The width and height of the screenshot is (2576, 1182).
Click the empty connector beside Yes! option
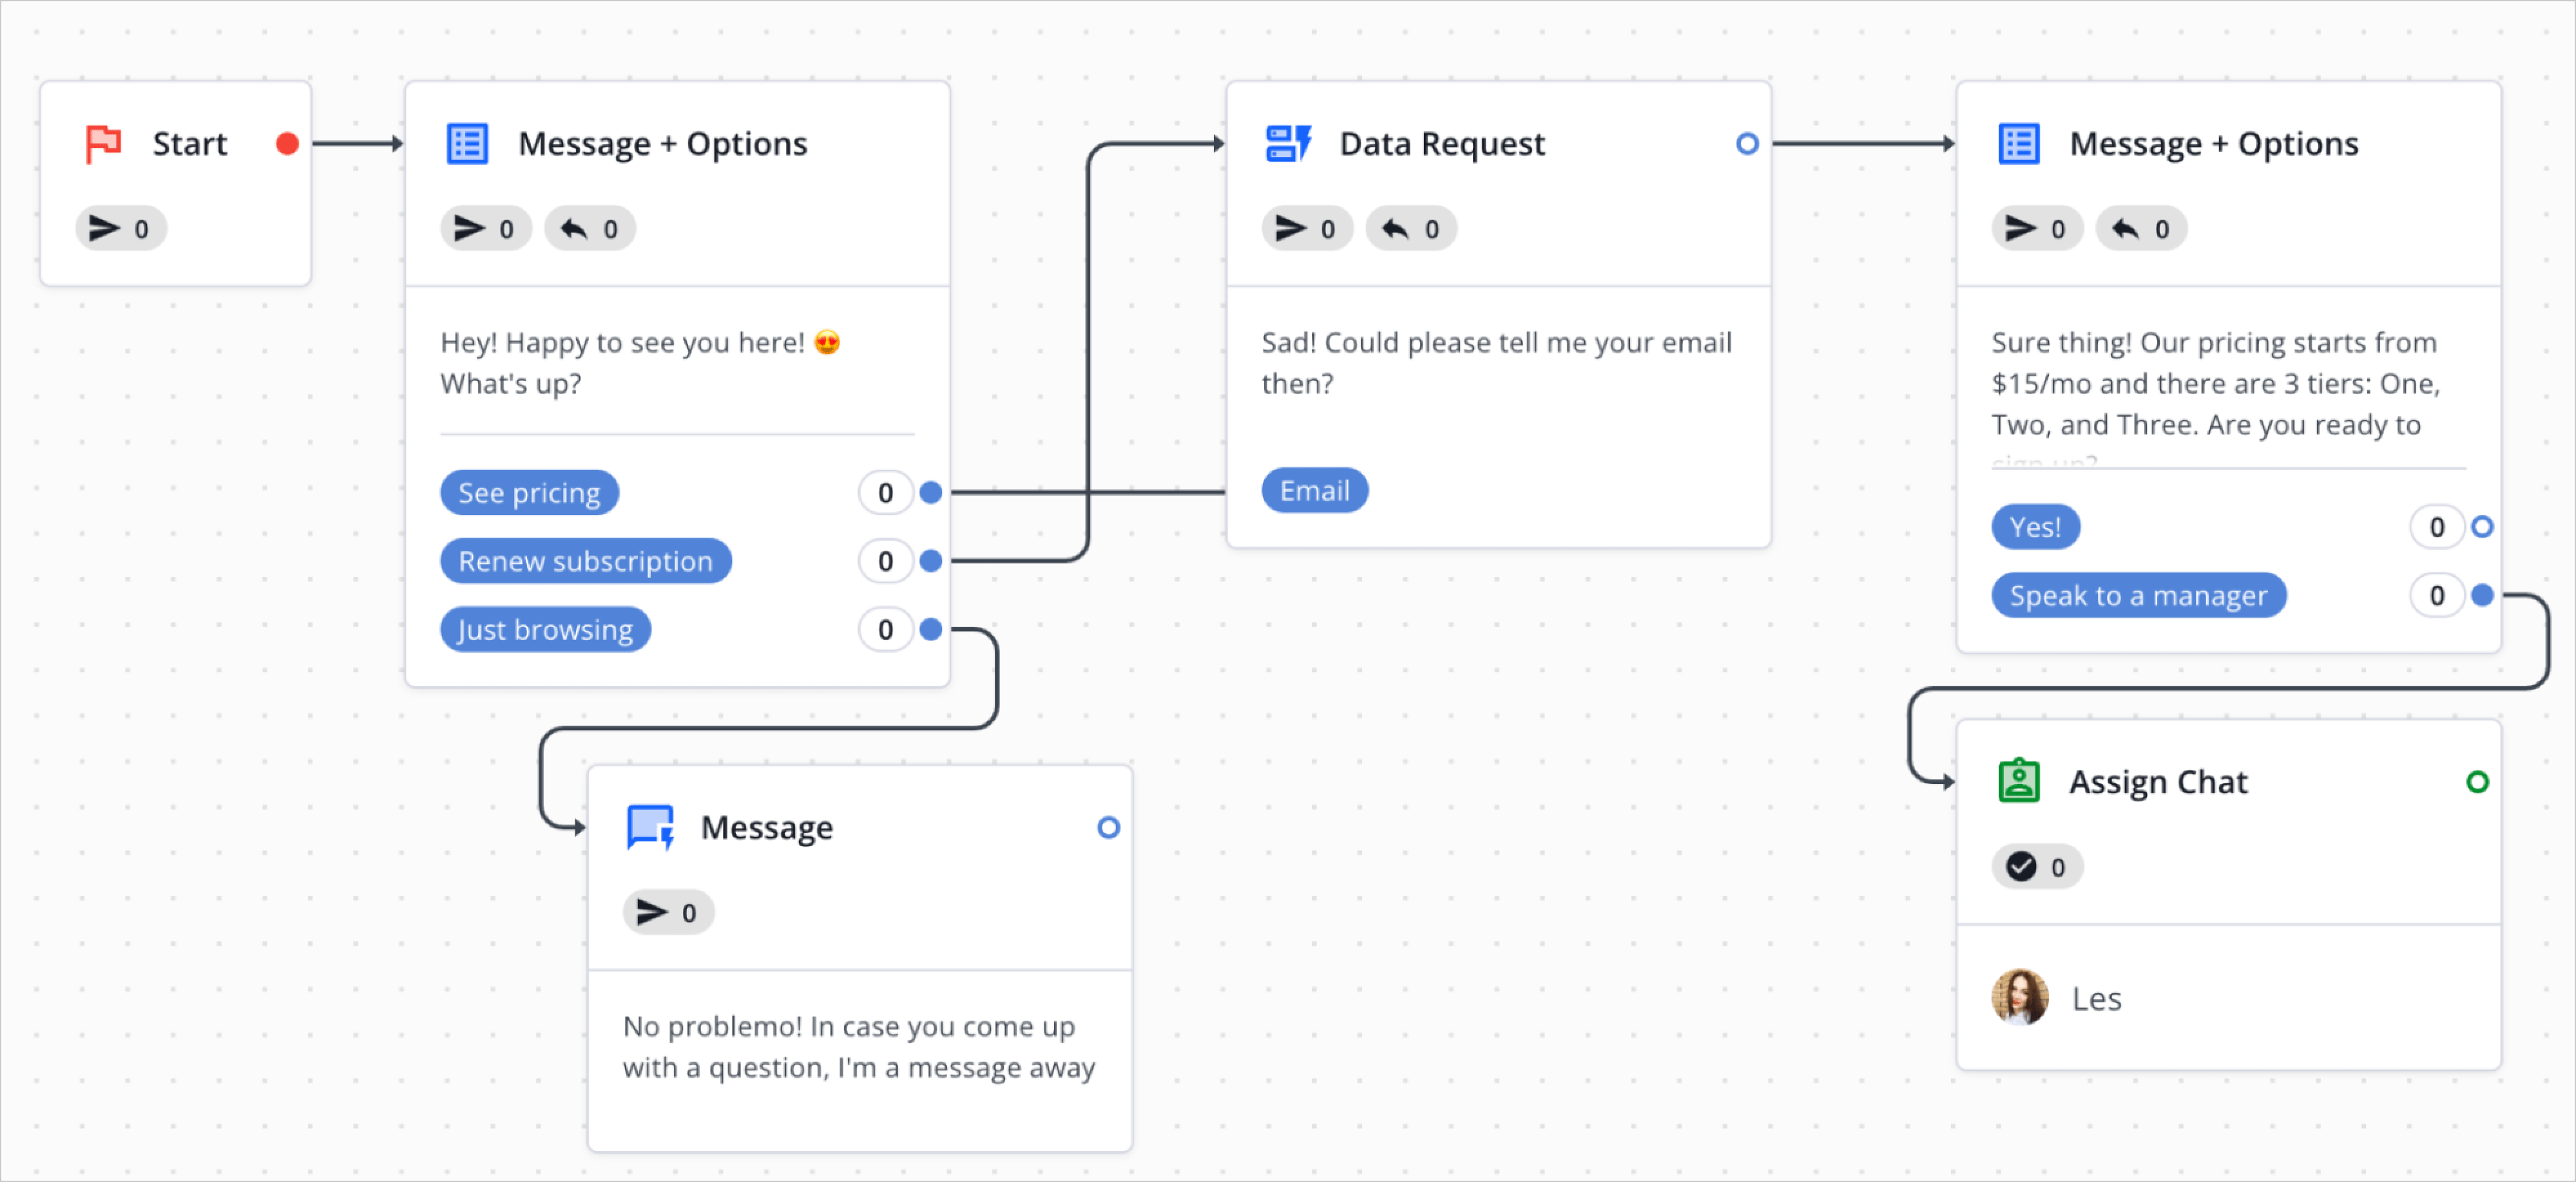click(x=2482, y=527)
